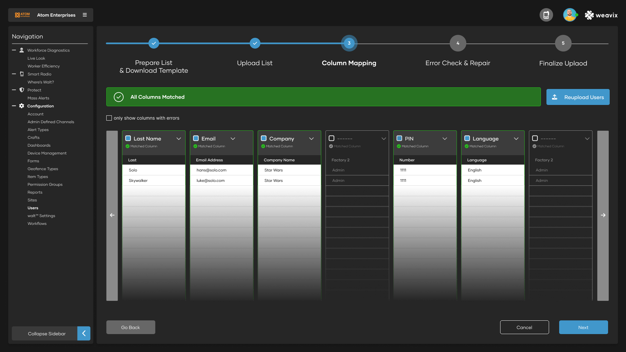Click the hans@solo.com email cell
This screenshot has height=352, width=626.
point(222,170)
